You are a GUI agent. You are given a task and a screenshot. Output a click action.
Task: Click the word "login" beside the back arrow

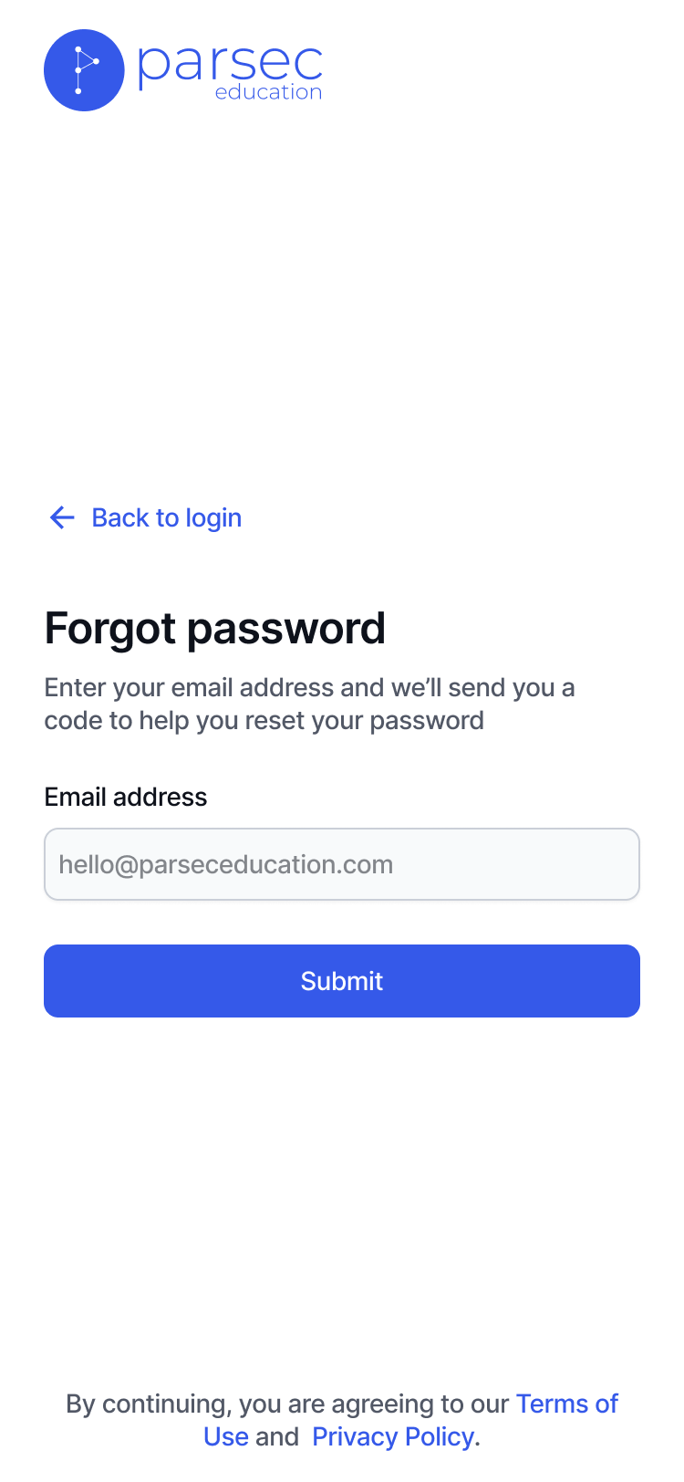click(213, 518)
